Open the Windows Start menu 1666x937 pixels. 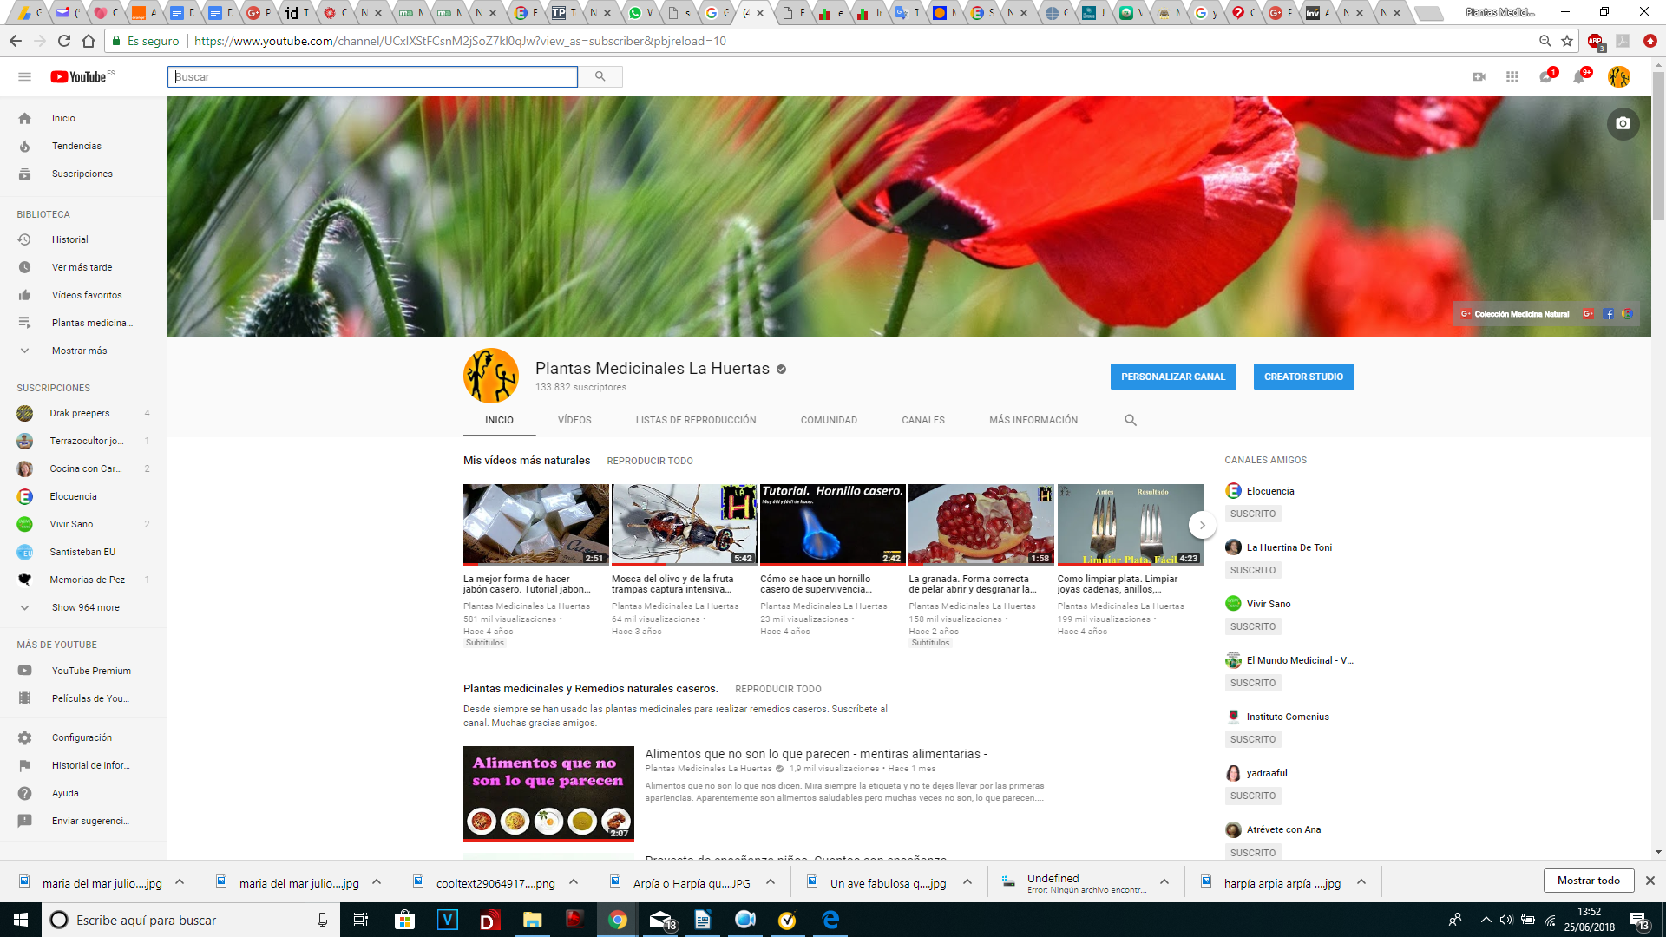pyautogui.click(x=21, y=920)
